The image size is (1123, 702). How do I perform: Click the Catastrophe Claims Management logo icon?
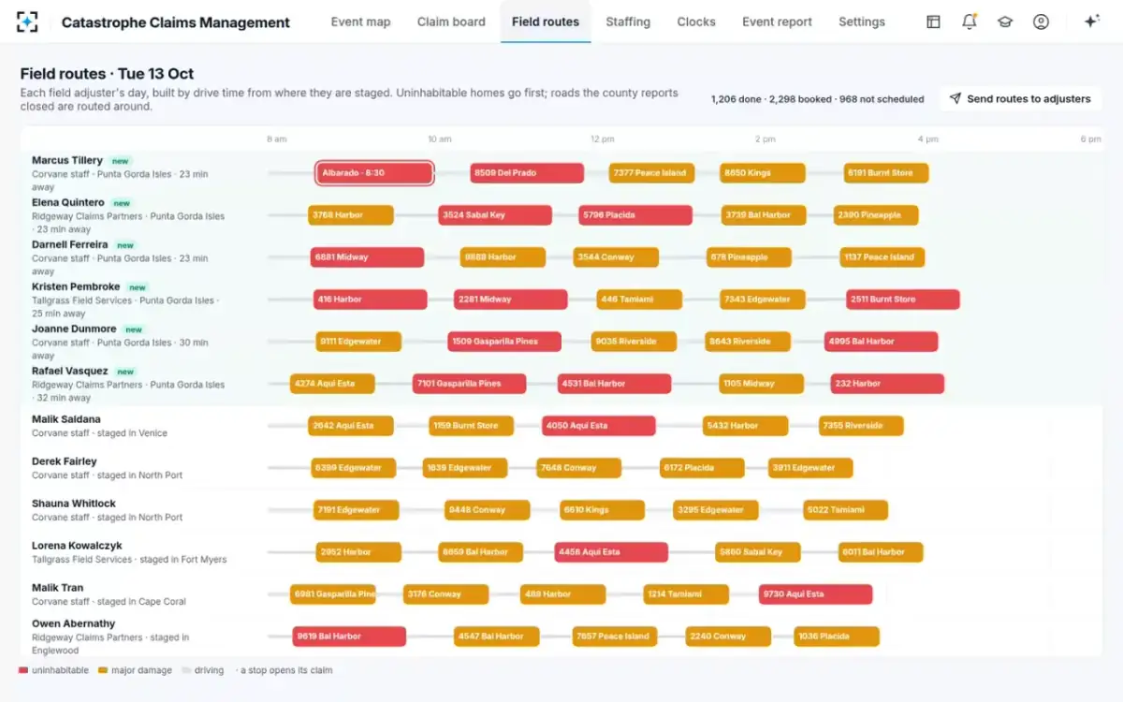pos(28,22)
